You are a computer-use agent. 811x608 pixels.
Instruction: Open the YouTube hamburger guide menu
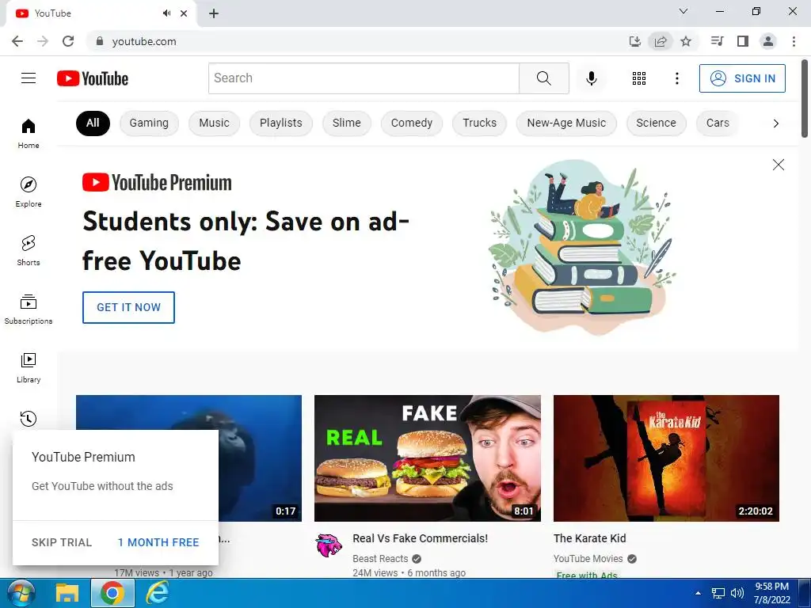click(29, 78)
